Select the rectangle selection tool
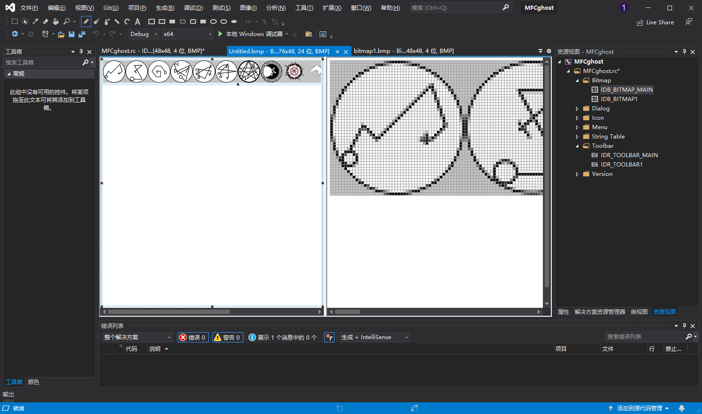The width and height of the screenshot is (702, 414). (15, 22)
